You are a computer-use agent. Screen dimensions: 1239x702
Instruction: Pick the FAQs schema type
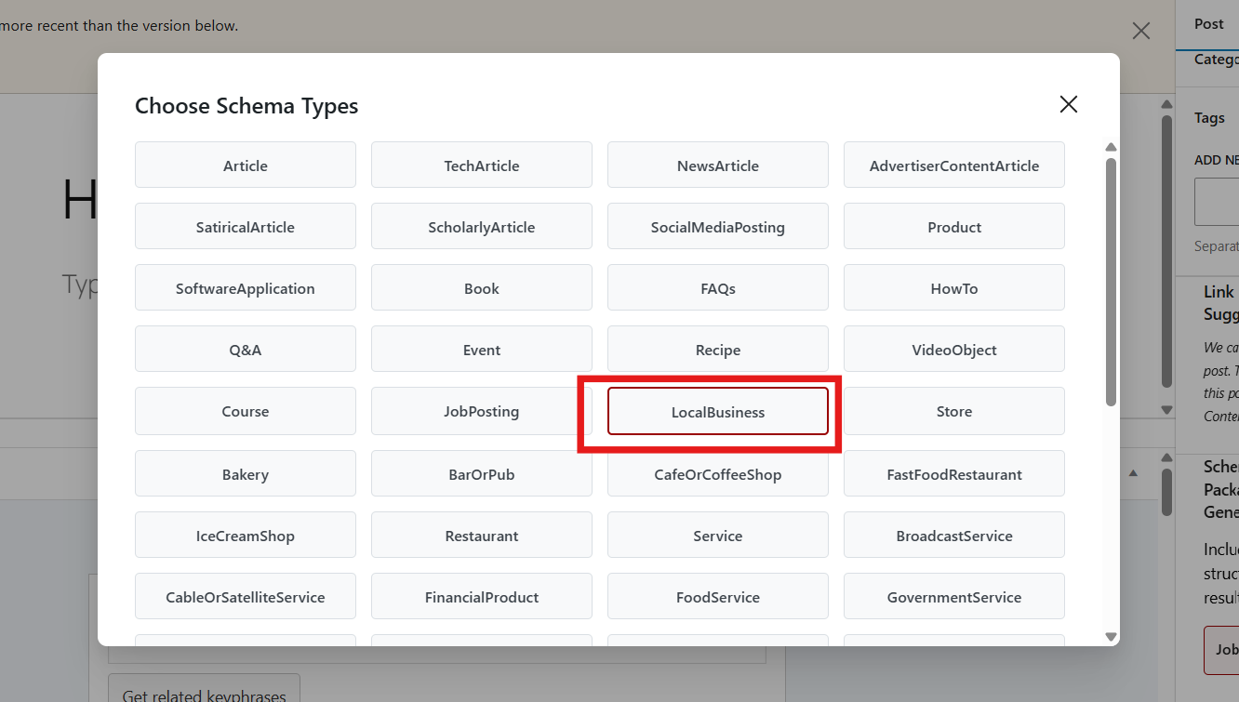[718, 288]
